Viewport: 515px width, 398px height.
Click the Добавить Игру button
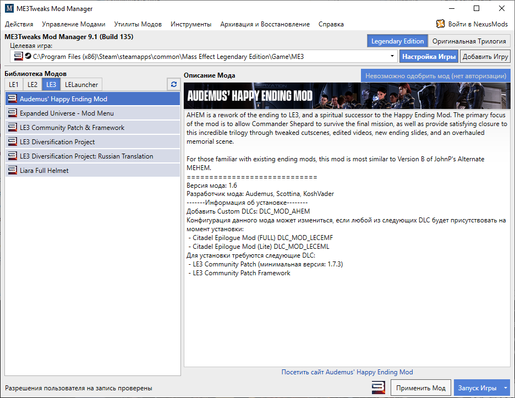485,57
